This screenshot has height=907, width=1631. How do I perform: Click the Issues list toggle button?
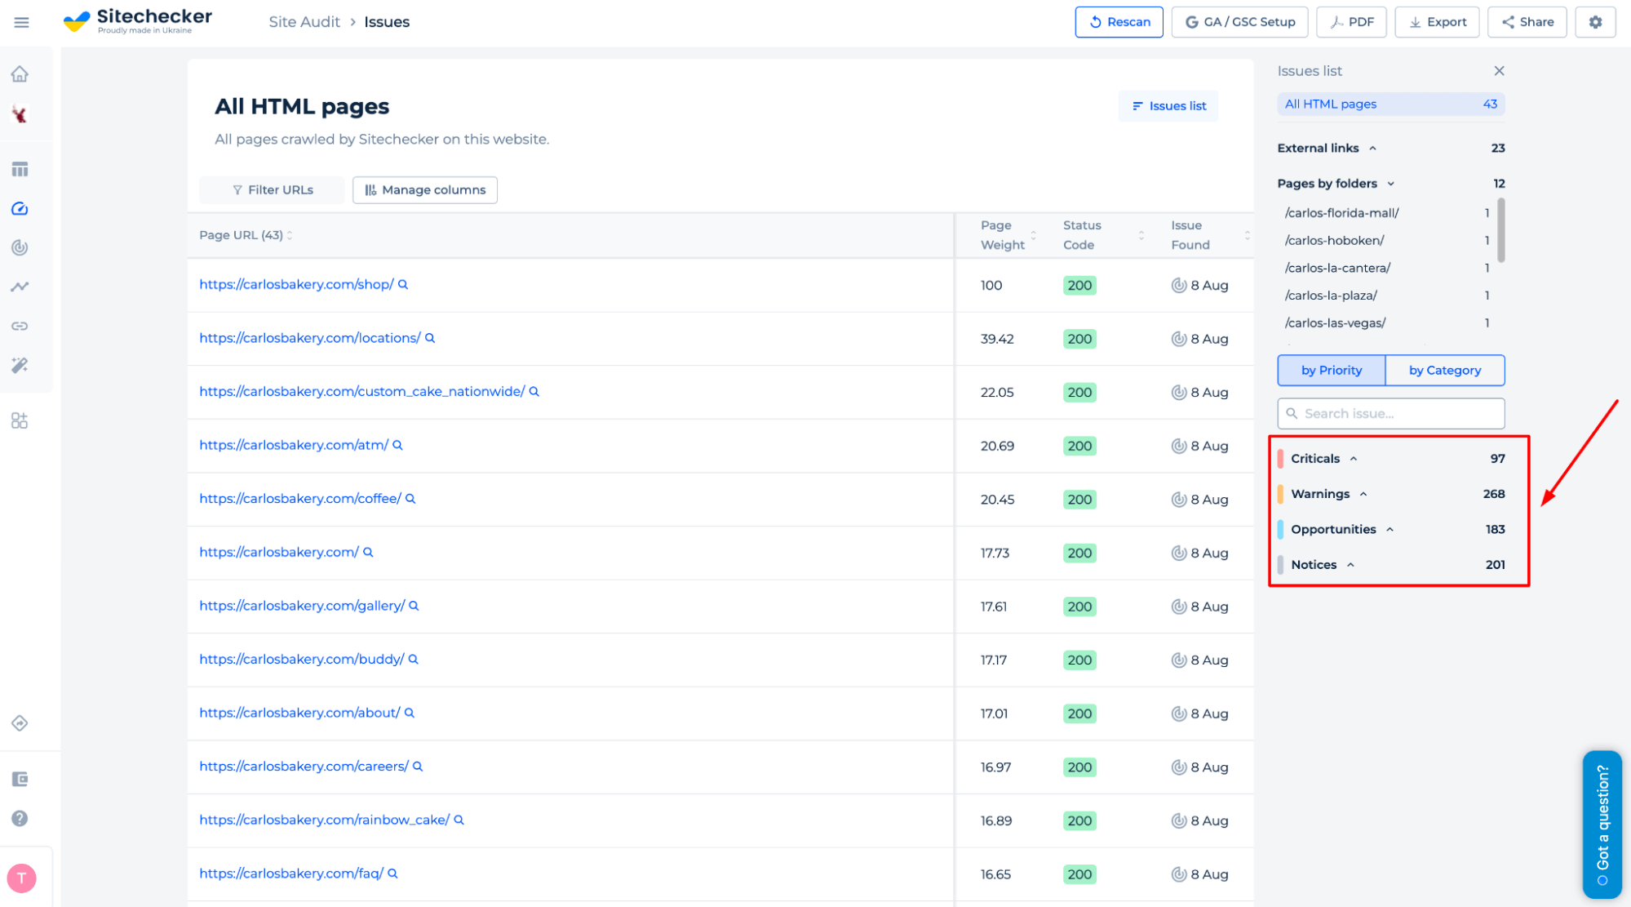[x=1168, y=105]
